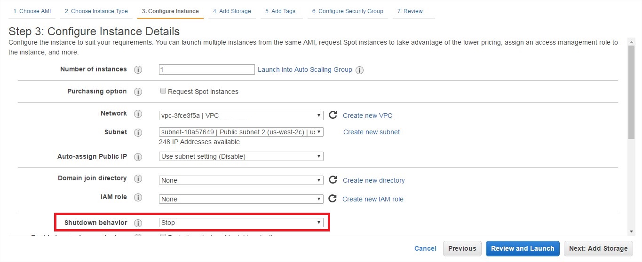The image size is (642, 262).
Task: Click Create new VPC link
Action: [x=367, y=116]
